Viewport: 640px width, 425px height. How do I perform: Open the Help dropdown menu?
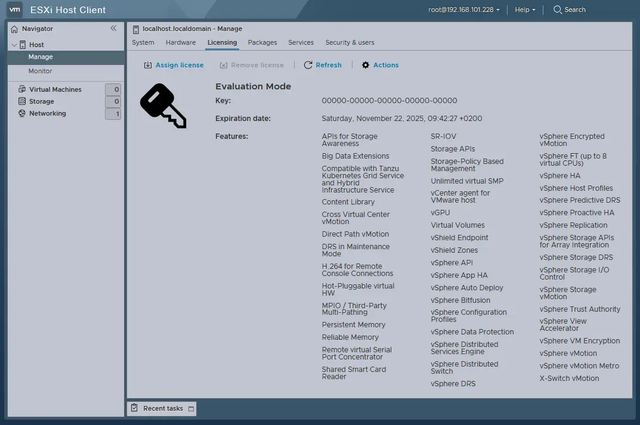coord(525,10)
